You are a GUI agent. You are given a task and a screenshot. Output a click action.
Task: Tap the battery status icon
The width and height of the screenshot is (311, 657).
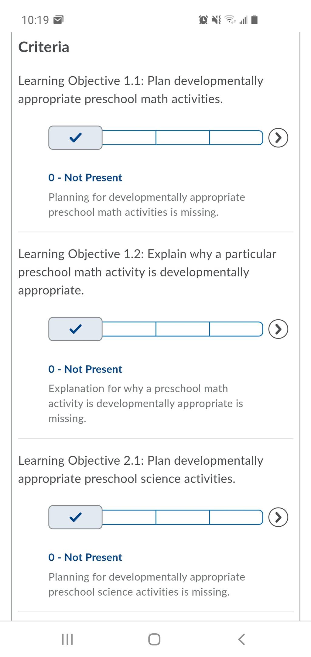point(255,20)
